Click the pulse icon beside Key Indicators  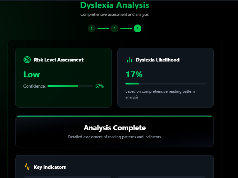pyautogui.click(x=27, y=167)
